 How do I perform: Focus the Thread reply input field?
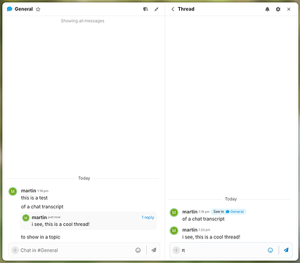tap(223, 250)
